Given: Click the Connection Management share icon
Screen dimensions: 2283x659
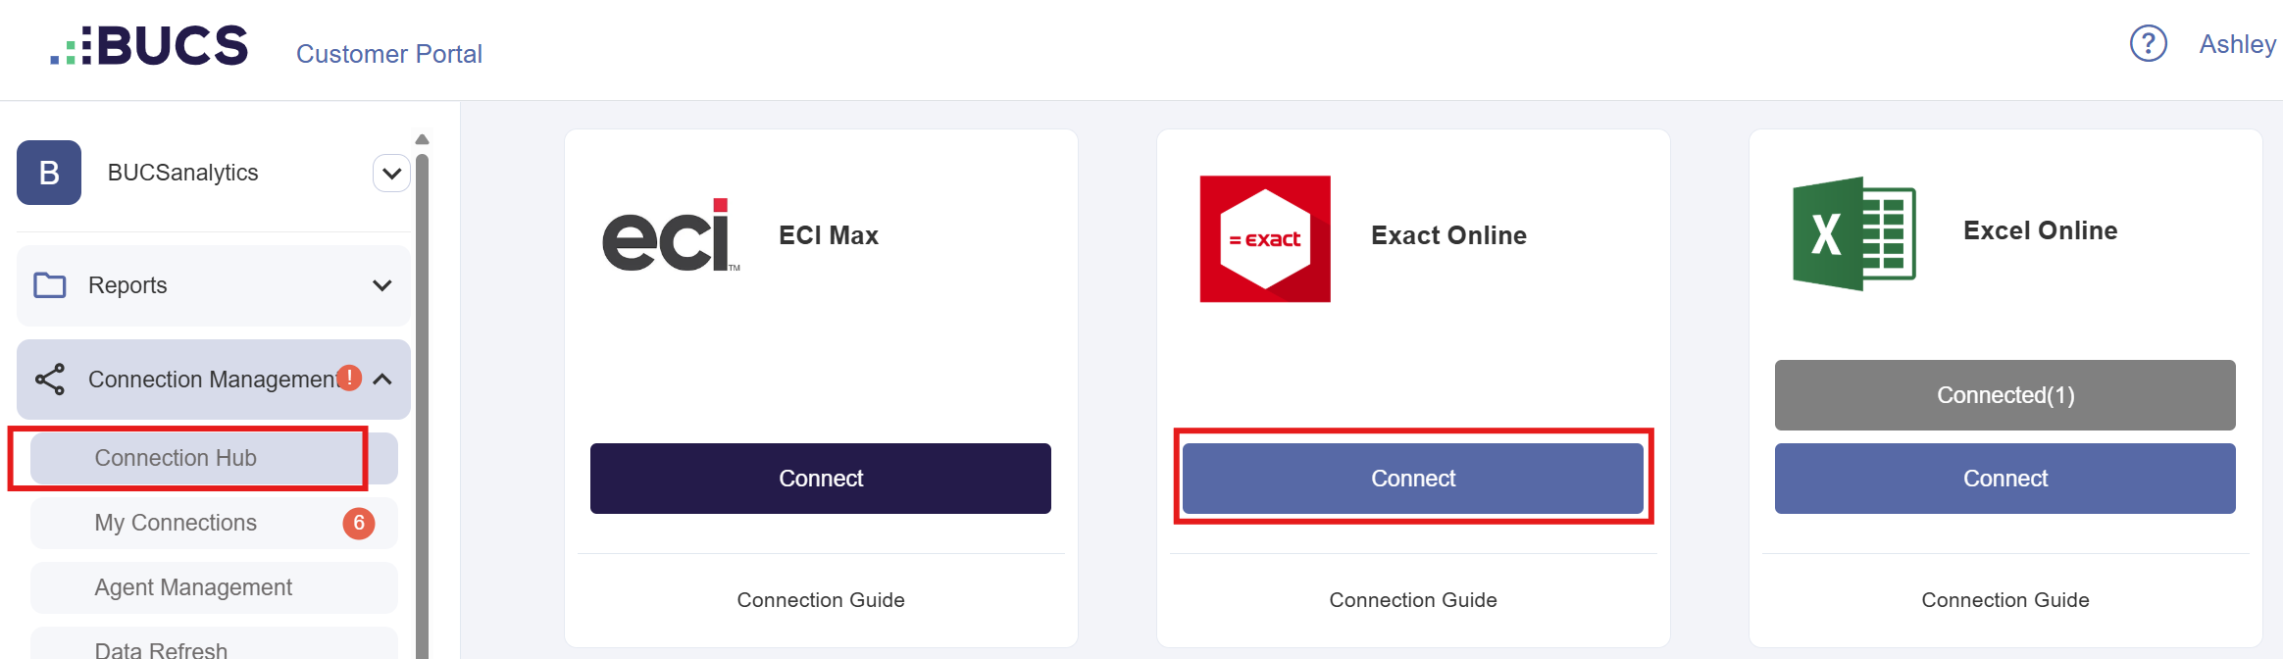Looking at the screenshot, I should tap(50, 380).
